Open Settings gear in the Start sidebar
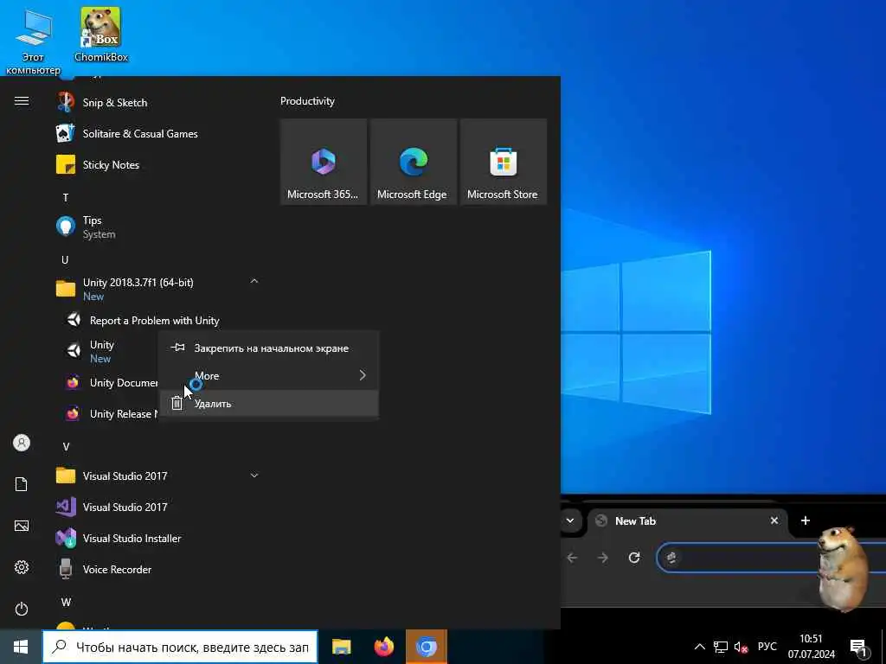The width and height of the screenshot is (886, 664). pos(22,567)
